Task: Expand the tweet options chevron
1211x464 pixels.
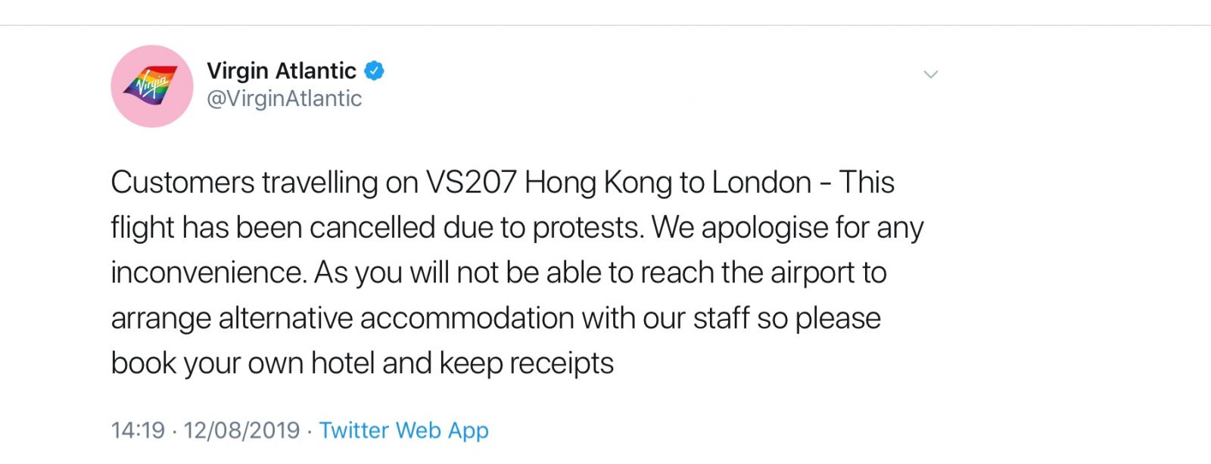Action: [931, 74]
